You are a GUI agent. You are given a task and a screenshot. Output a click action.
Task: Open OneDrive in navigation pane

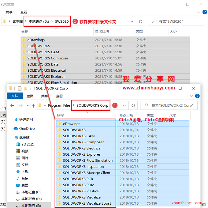point(24,128)
